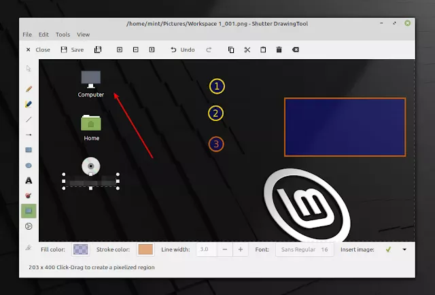This screenshot has height=295, width=435.
Task: Open the Sans Regular font chooser
Action: pos(304,249)
